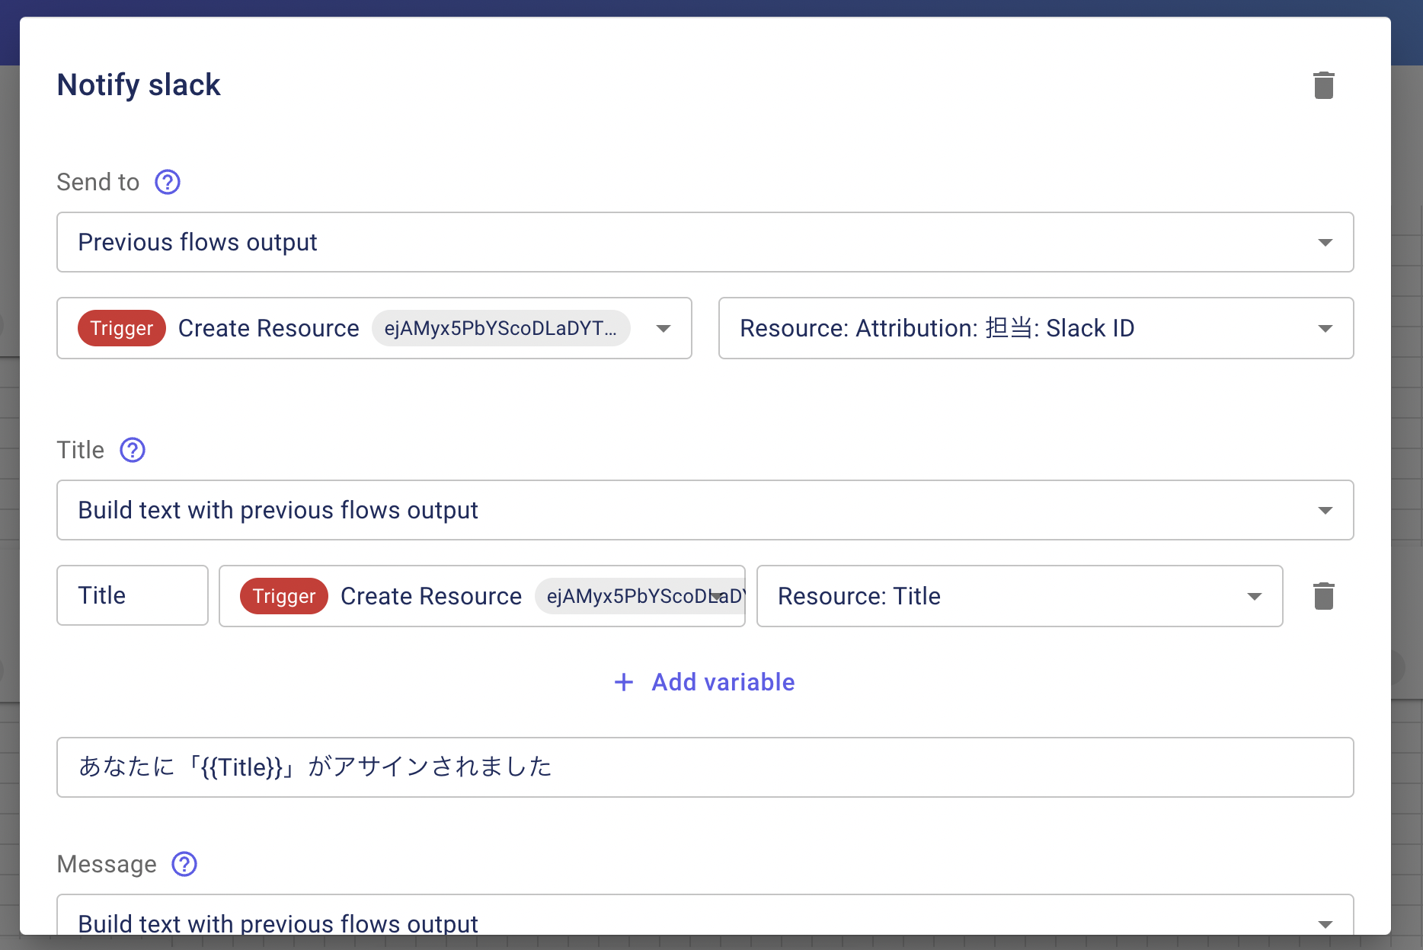The height and width of the screenshot is (950, 1423).
Task: Click the Trigger badge in Title variable row
Action: [x=284, y=596]
